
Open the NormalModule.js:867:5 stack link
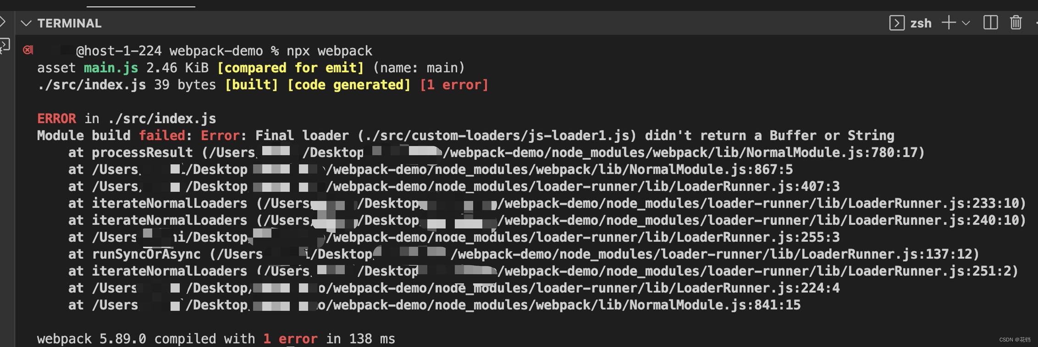(711, 169)
